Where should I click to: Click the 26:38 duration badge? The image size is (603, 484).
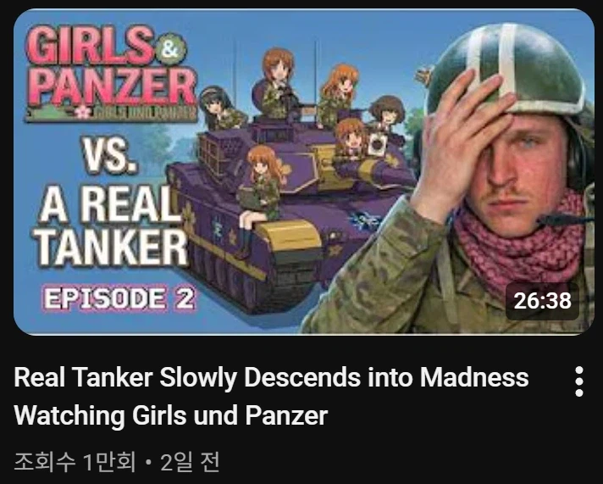point(542,301)
